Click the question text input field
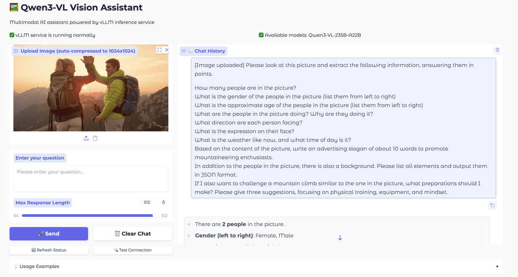The height and width of the screenshot is (277, 518). pyautogui.click(x=91, y=178)
